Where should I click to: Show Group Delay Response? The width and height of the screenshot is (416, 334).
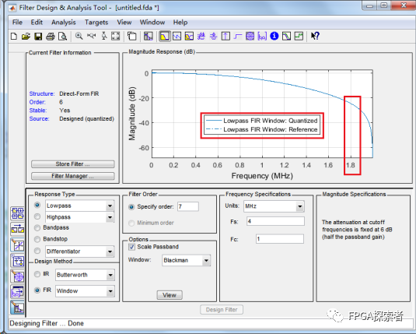(x=201, y=36)
